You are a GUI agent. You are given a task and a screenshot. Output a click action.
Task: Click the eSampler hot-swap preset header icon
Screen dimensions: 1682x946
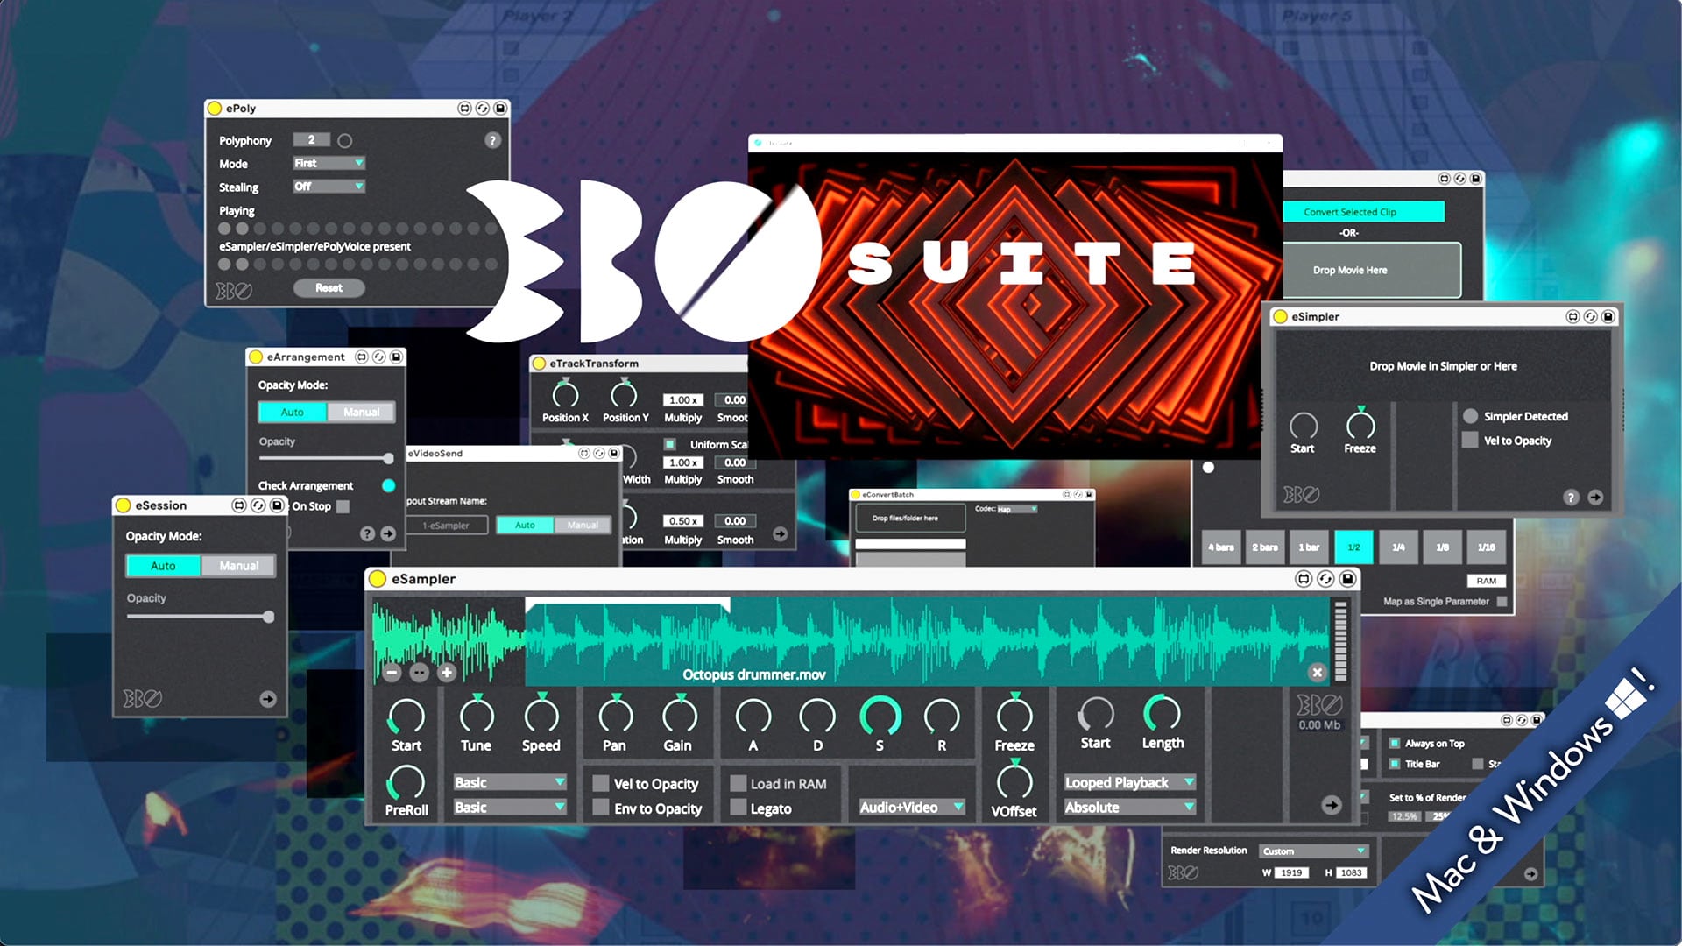click(1325, 579)
